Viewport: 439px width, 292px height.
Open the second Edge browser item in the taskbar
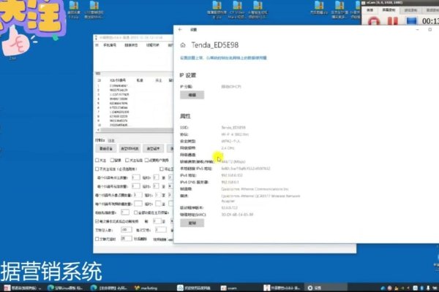[109, 288]
